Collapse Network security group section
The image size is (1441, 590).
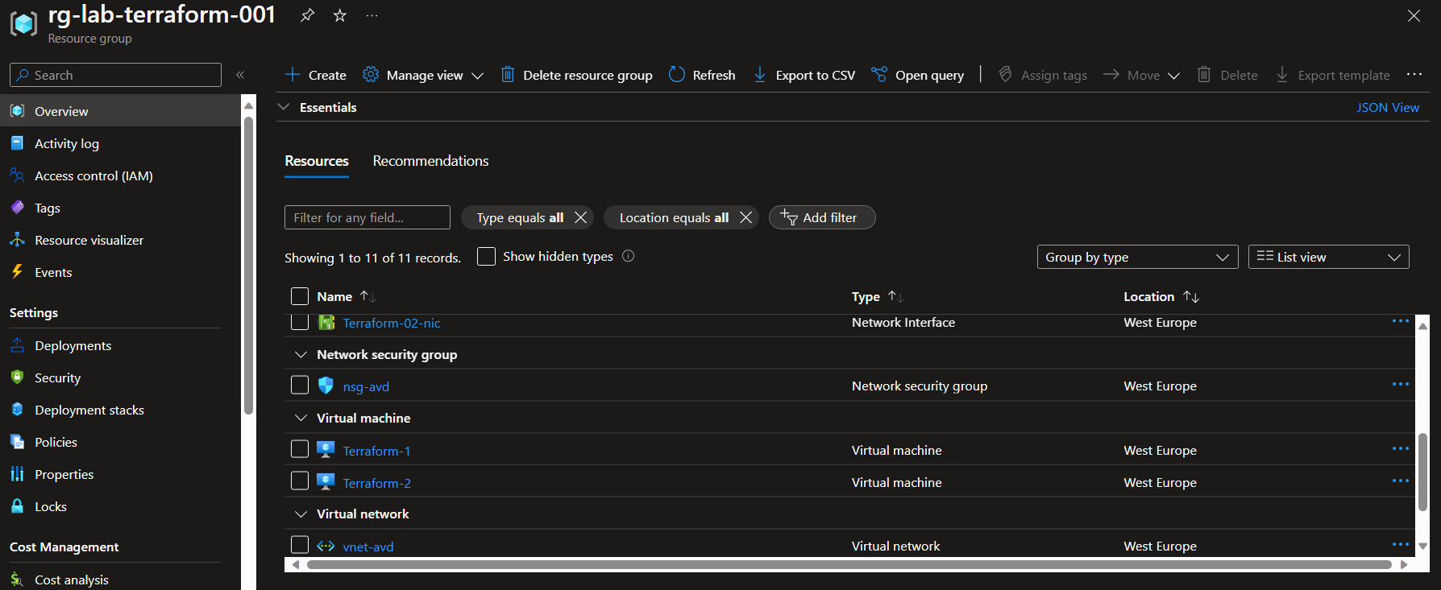pyautogui.click(x=301, y=354)
